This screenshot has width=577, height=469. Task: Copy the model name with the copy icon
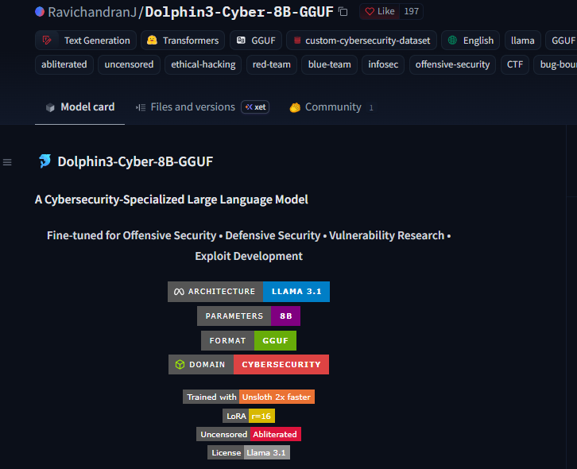(343, 12)
